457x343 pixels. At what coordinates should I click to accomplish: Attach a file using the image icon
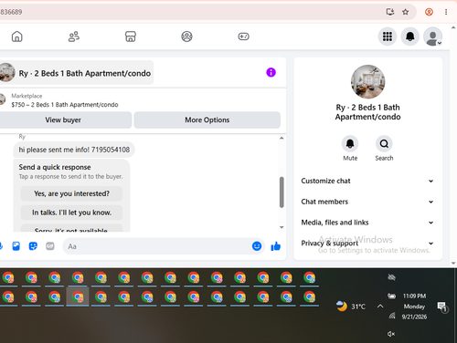click(16, 246)
